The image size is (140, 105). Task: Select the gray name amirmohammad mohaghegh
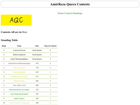[19, 103]
